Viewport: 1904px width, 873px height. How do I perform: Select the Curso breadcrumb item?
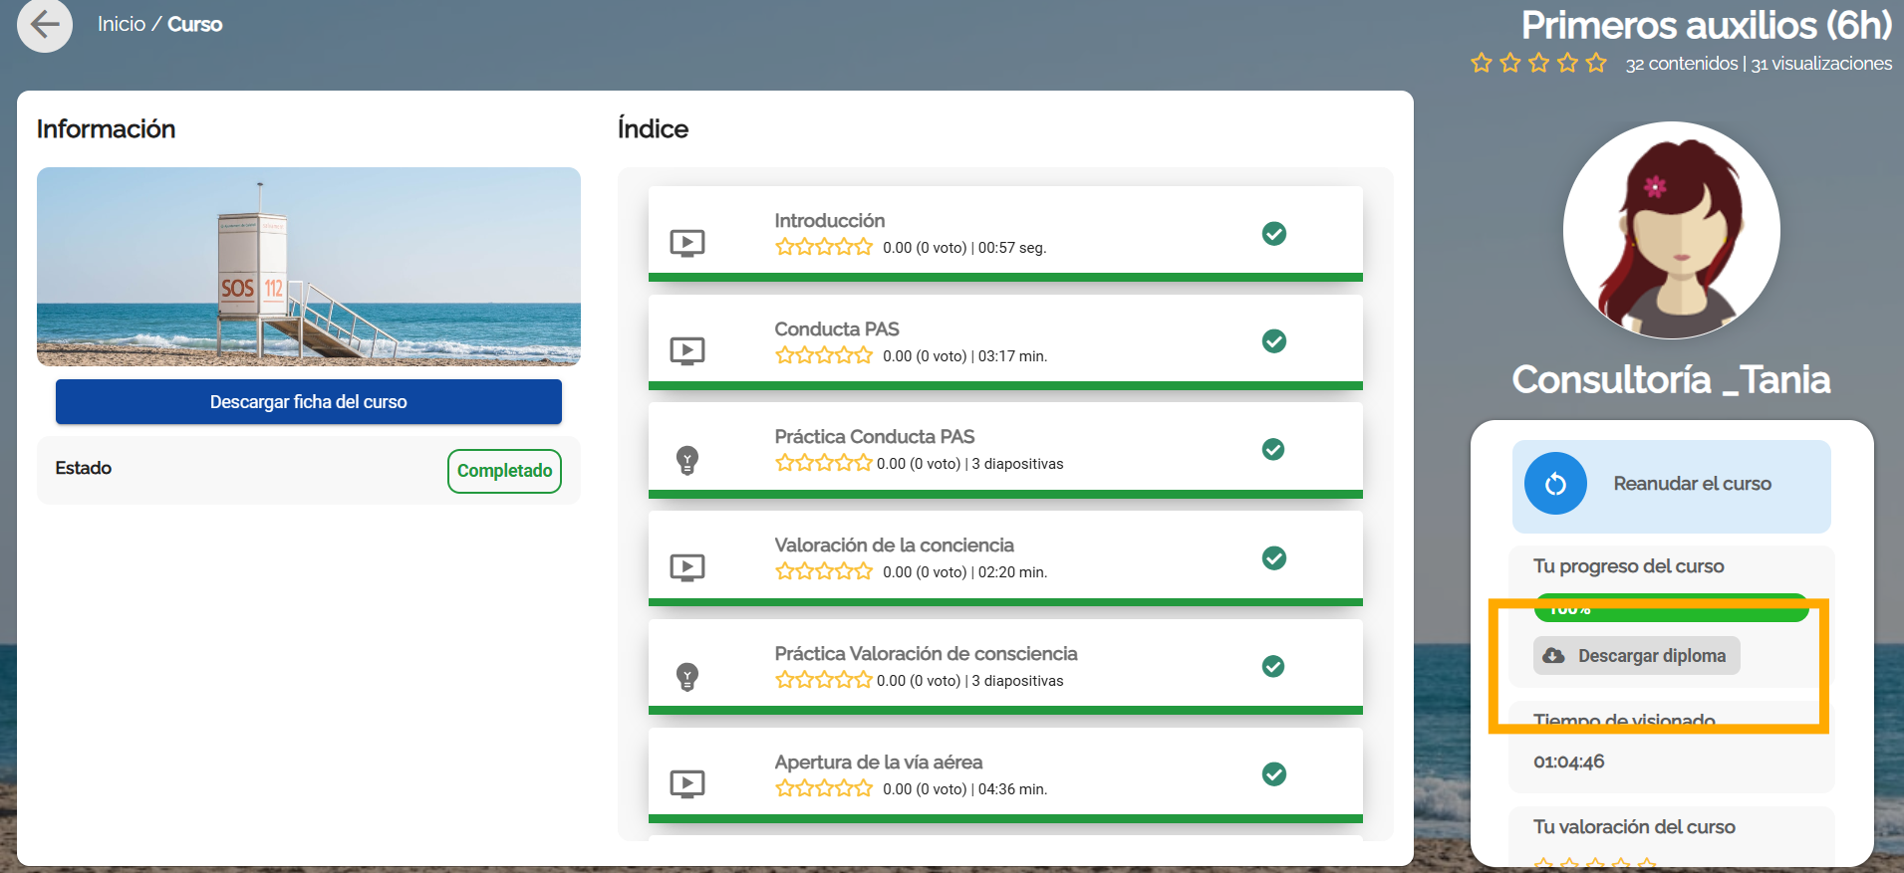point(195,24)
